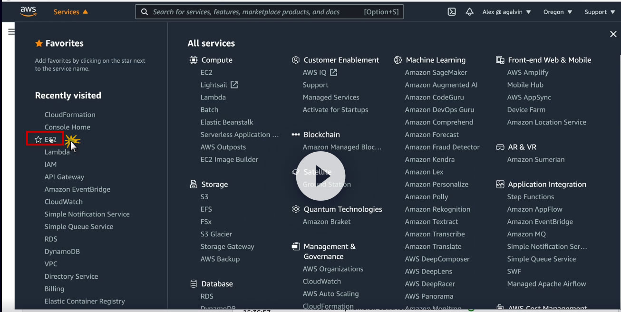Open the Oregon region selector
This screenshot has height=312, width=621.
(x=557, y=12)
